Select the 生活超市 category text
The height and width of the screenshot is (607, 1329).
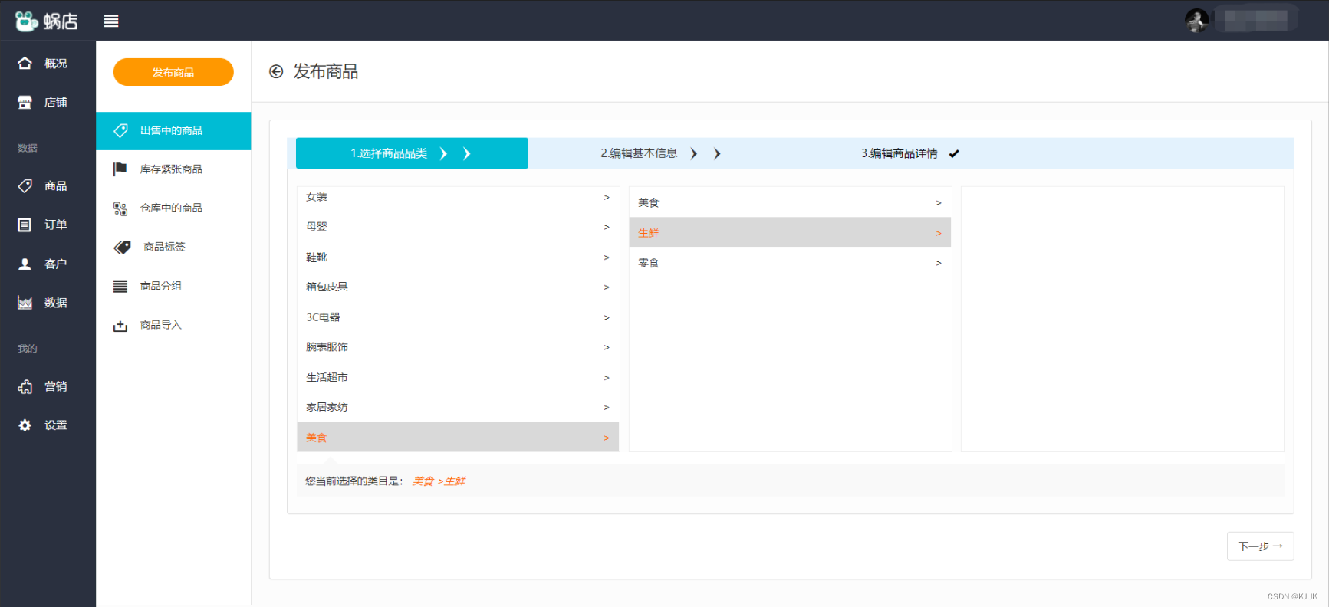[x=327, y=377]
